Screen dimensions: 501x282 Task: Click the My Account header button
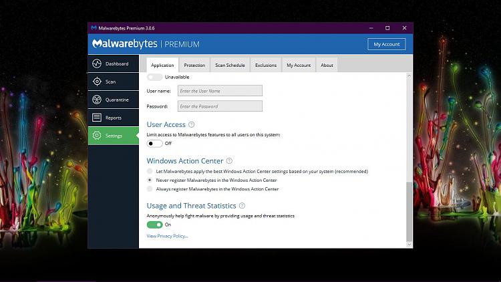click(386, 44)
